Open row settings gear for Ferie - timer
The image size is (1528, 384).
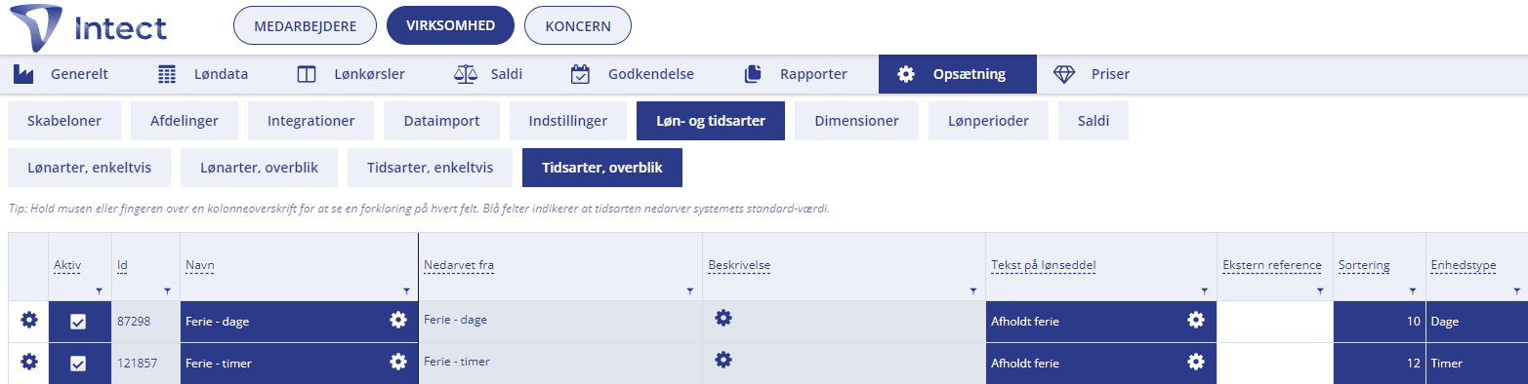[29, 362]
